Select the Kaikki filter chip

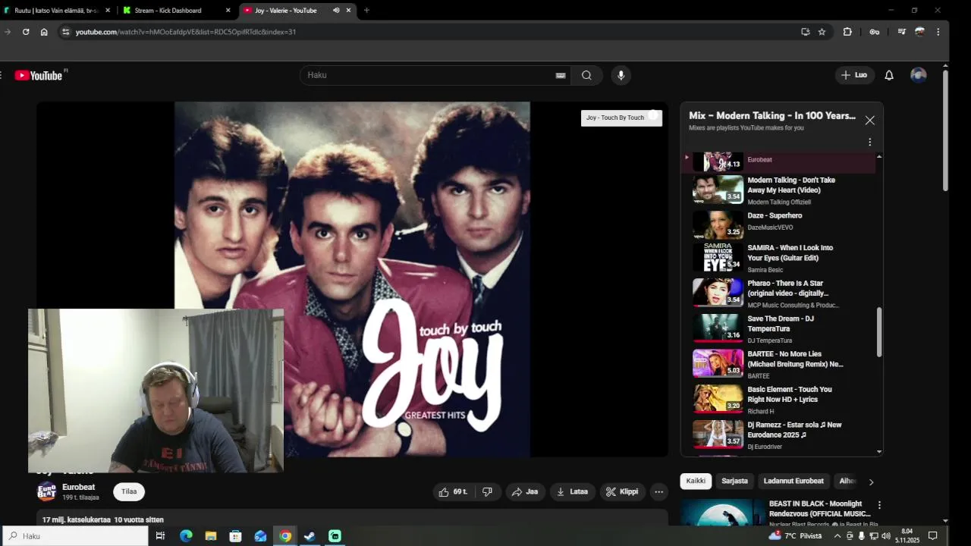coord(696,482)
